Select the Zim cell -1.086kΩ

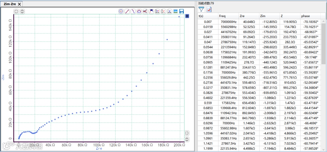coord(269,98)
